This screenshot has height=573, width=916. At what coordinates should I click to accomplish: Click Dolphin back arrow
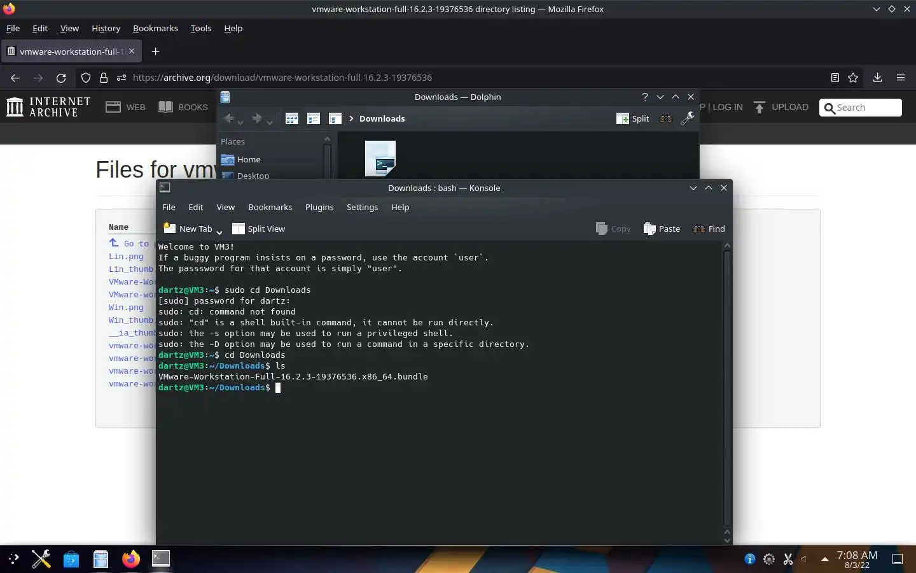[229, 118]
